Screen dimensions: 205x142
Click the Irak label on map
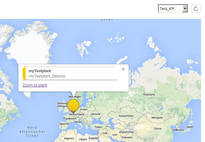pyautogui.click(x=105, y=133)
